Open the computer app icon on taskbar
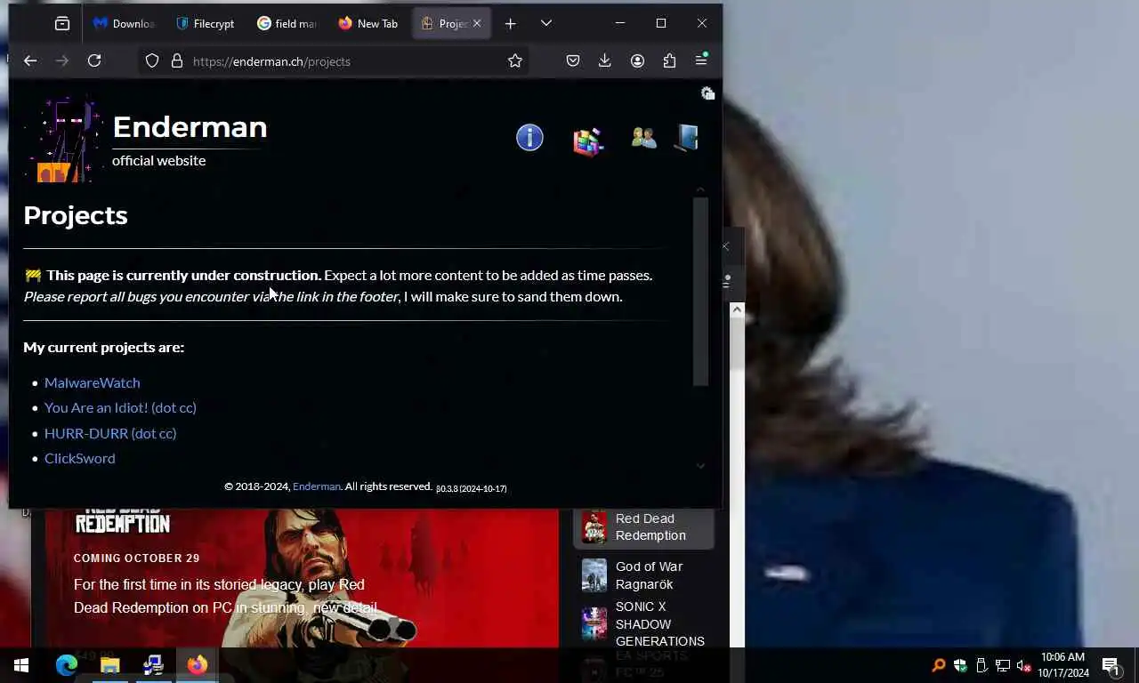1139x683 pixels. tap(153, 665)
